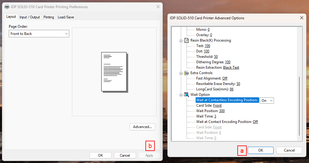Switch to the Printing tab
This screenshot has width=309, height=163.
coord(49,17)
